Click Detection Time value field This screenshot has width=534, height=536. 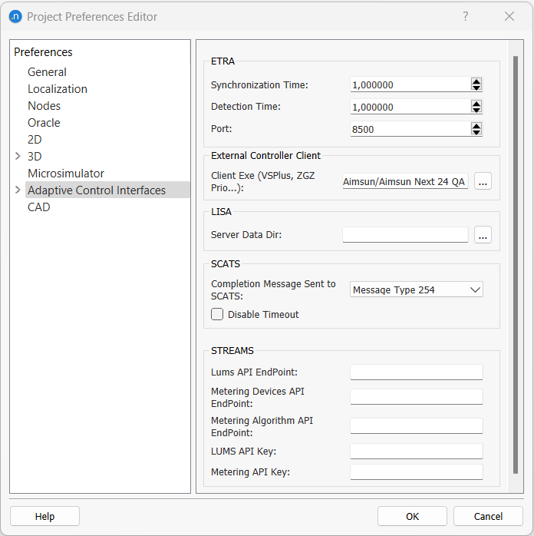tap(410, 107)
